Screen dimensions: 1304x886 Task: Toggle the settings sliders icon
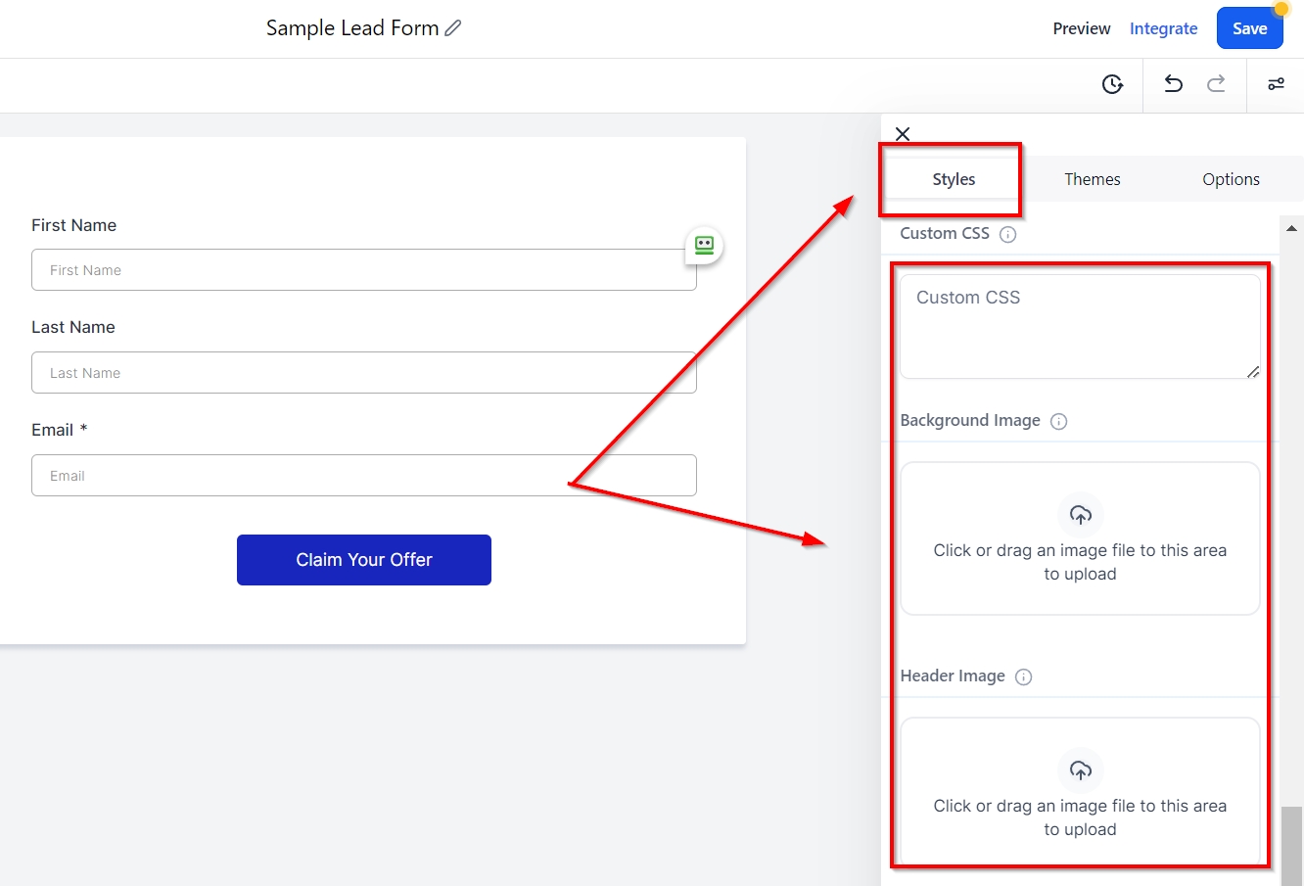click(x=1276, y=84)
